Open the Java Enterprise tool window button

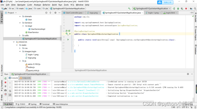click(x=60, y=104)
